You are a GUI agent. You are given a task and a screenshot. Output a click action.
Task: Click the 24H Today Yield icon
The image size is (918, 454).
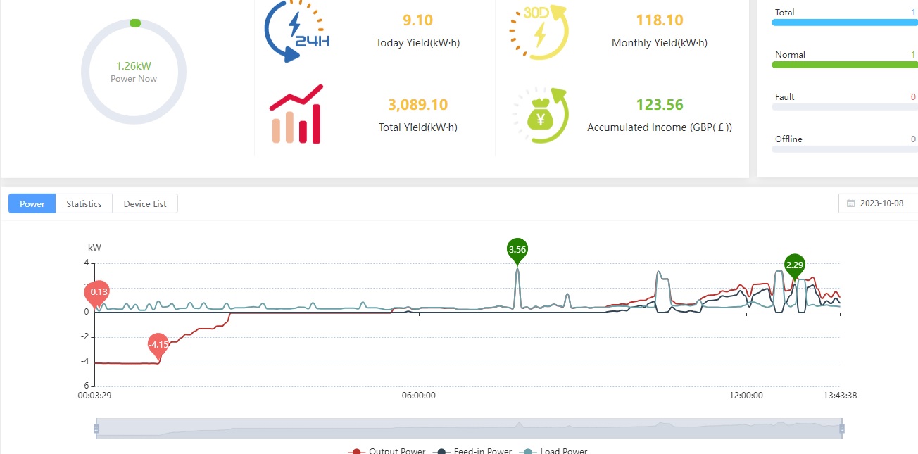[296, 32]
